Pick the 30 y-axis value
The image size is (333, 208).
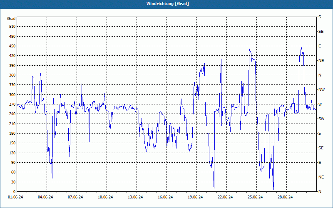coord(13,182)
